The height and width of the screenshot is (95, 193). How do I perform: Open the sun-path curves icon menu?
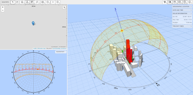click(x=37, y=2)
